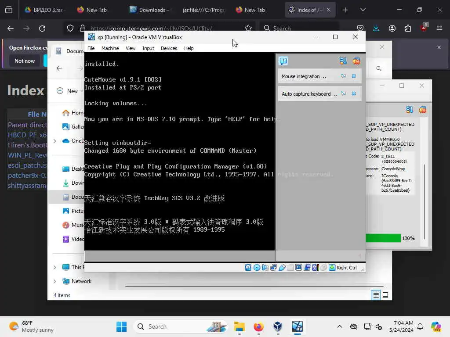Image resolution: width=450 pixels, height=337 pixels.
Task: Expand the OneDrive tree node in File Explorer
Action: coord(54,141)
